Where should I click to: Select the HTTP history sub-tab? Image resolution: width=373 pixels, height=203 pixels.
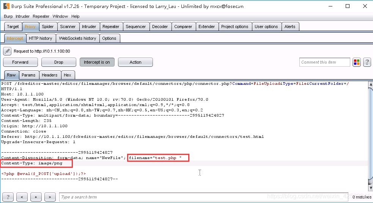click(41, 38)
